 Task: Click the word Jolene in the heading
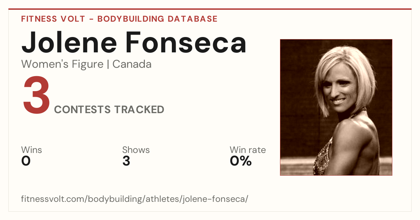[69, 42]
